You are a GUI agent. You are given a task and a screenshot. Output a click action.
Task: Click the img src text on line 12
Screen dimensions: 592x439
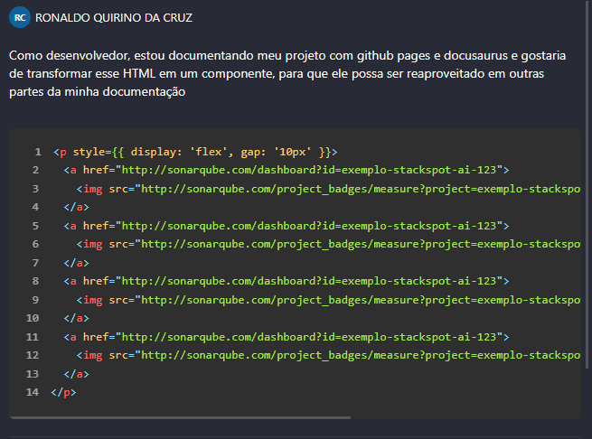coord(328,355)
